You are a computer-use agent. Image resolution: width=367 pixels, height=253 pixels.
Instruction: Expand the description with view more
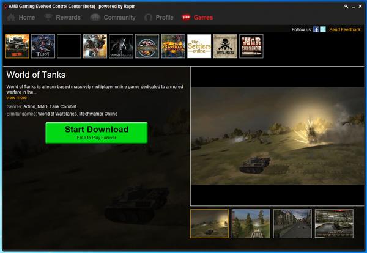tap(17, 97)
